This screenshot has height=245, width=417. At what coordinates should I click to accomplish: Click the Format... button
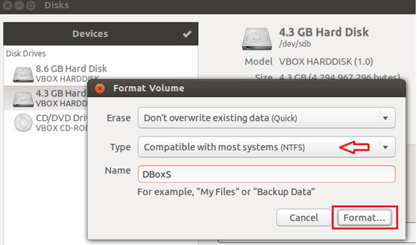click(364, 218)
